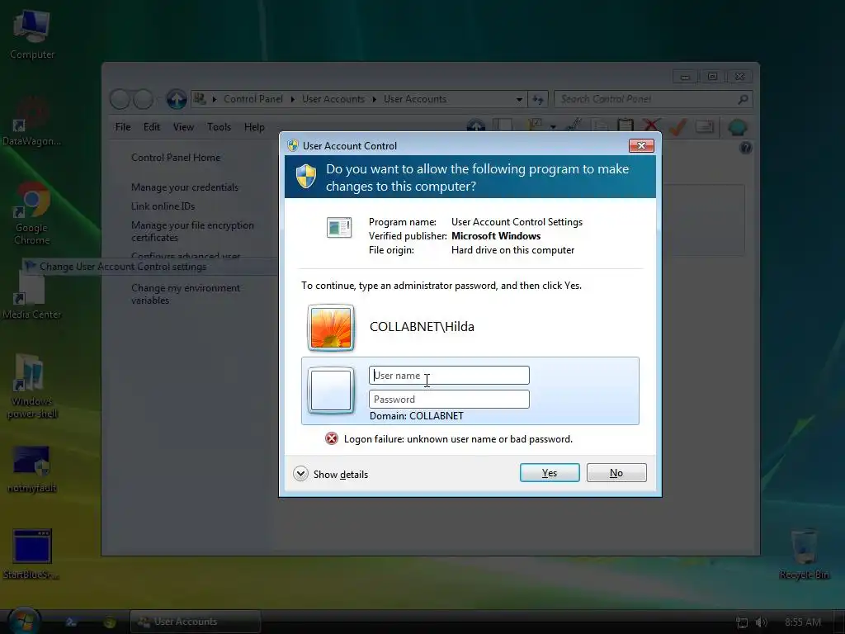Open Link online IDs
845x634 pixels.
[163, 206]
